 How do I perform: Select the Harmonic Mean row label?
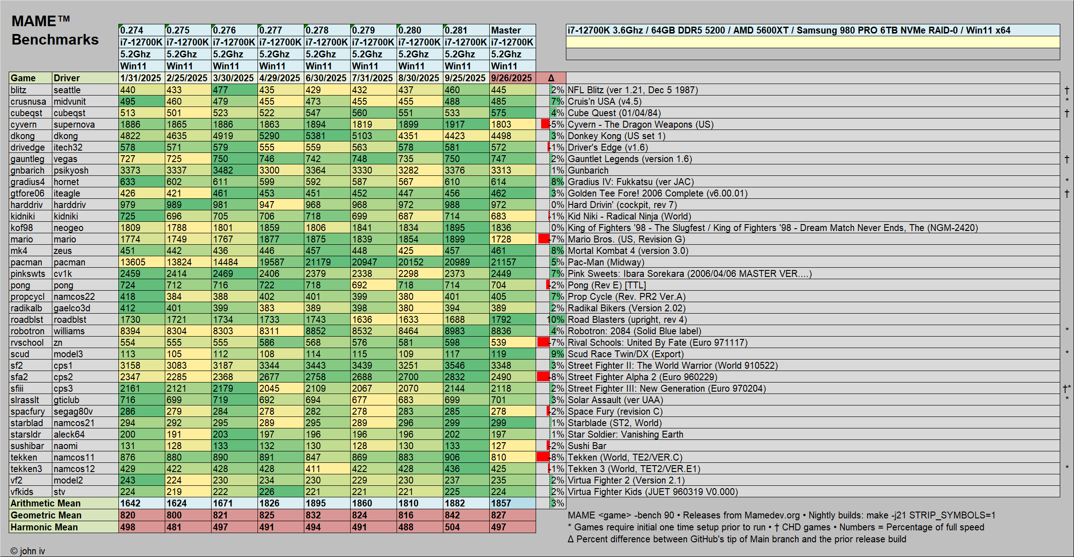click(64, 527)
